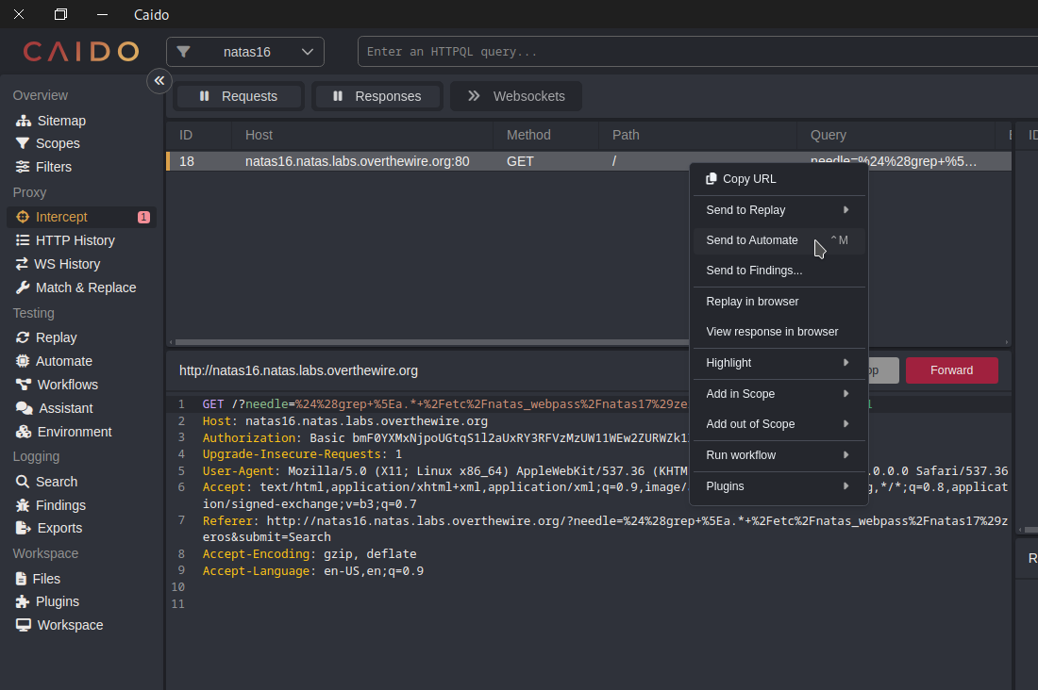The width and height of the screenshot is (1038, 690).
Task: Select Copy URL in the context menu
Action: tap(749, 179)
